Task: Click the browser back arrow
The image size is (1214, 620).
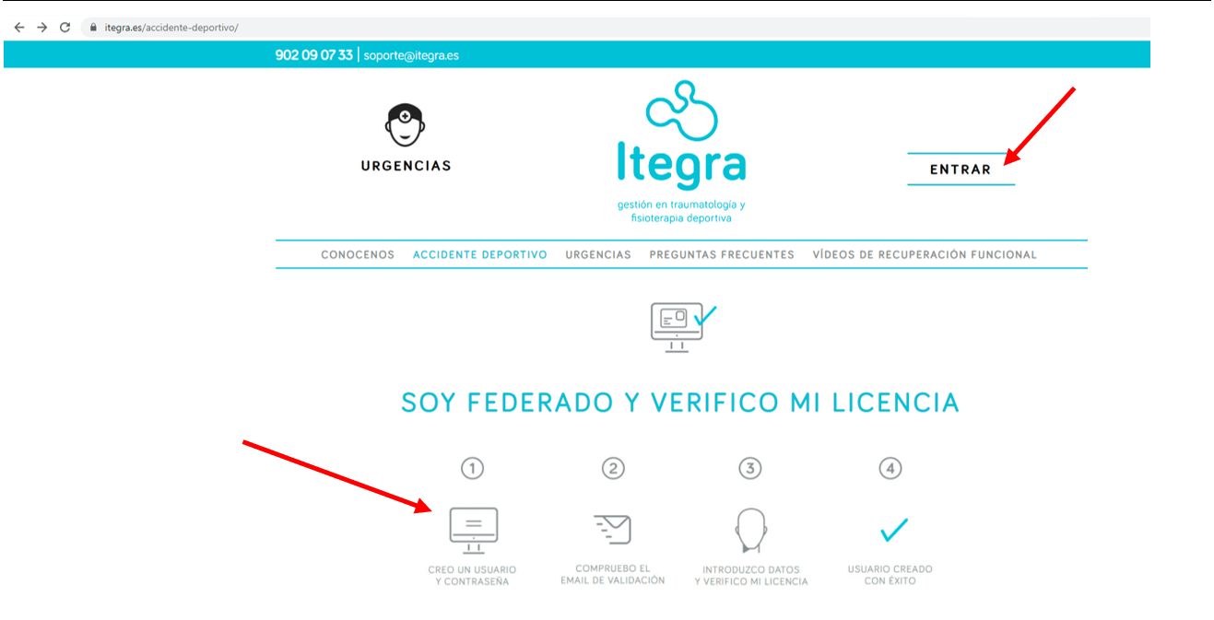Action: [19, 28]
